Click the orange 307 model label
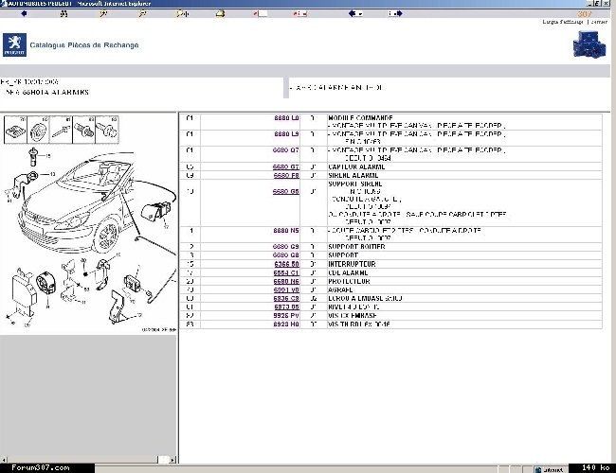The height and width of the screenshot is (473, 616). (585, 14)
